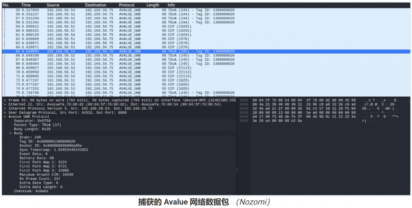This screenshot has height=208, width=412.
Task: Select Extra Data Length: 0 field
Action: [41, 187]
